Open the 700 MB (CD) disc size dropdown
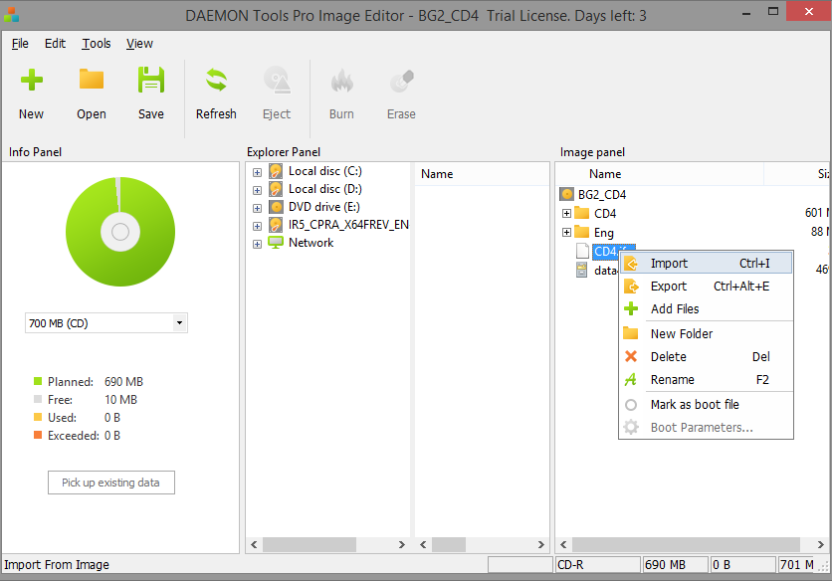 tap(106, 322)
